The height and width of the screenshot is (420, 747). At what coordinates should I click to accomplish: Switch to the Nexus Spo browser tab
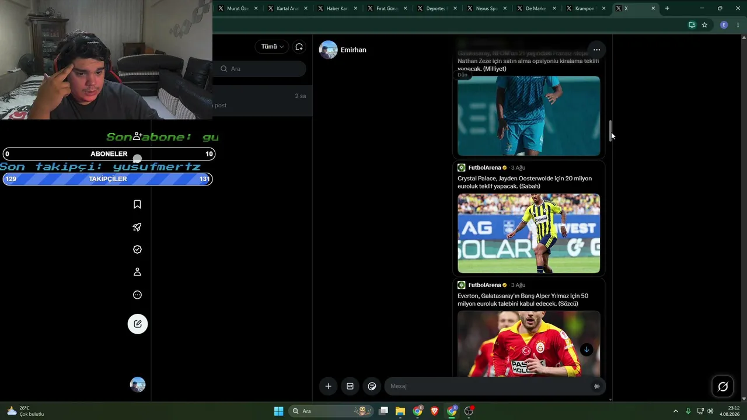tap(487, 8)
